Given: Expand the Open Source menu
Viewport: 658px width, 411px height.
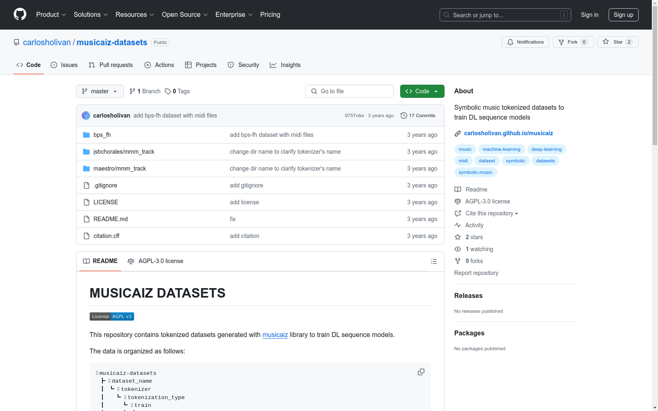Looking at the screenshot, I should pos(185,15).
